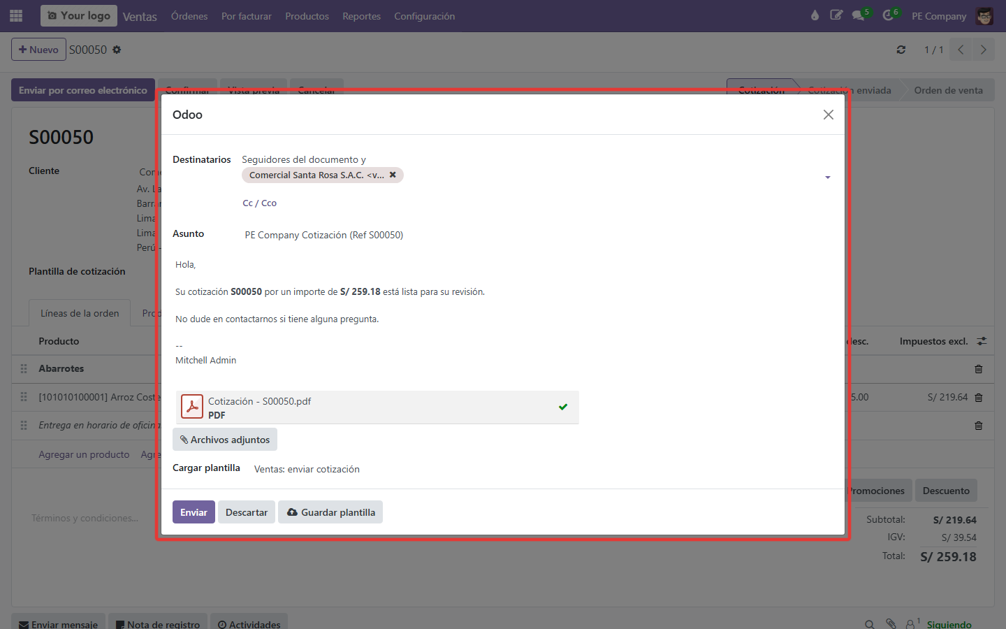The image size is (1006, 629).
Task: Add files with Archivos adjuntos button
Action: 225,440
